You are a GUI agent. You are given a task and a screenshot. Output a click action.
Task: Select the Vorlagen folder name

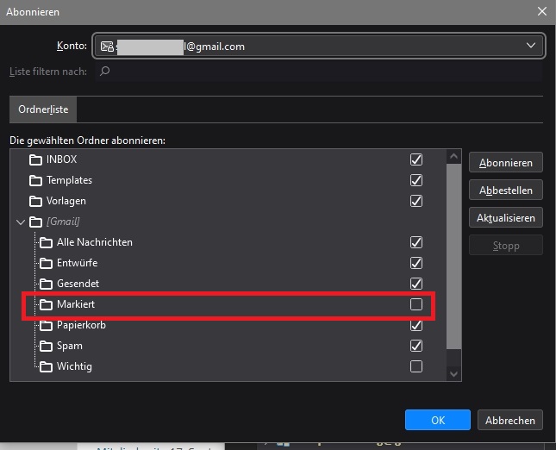pos(66,201)
